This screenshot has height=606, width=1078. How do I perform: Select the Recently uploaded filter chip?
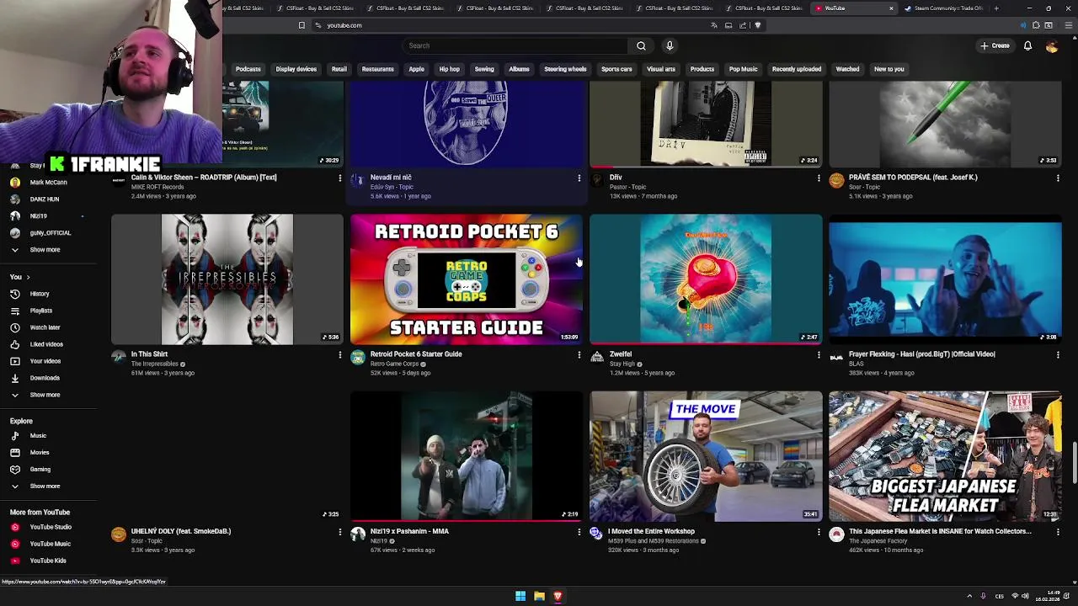coord(797,69)
